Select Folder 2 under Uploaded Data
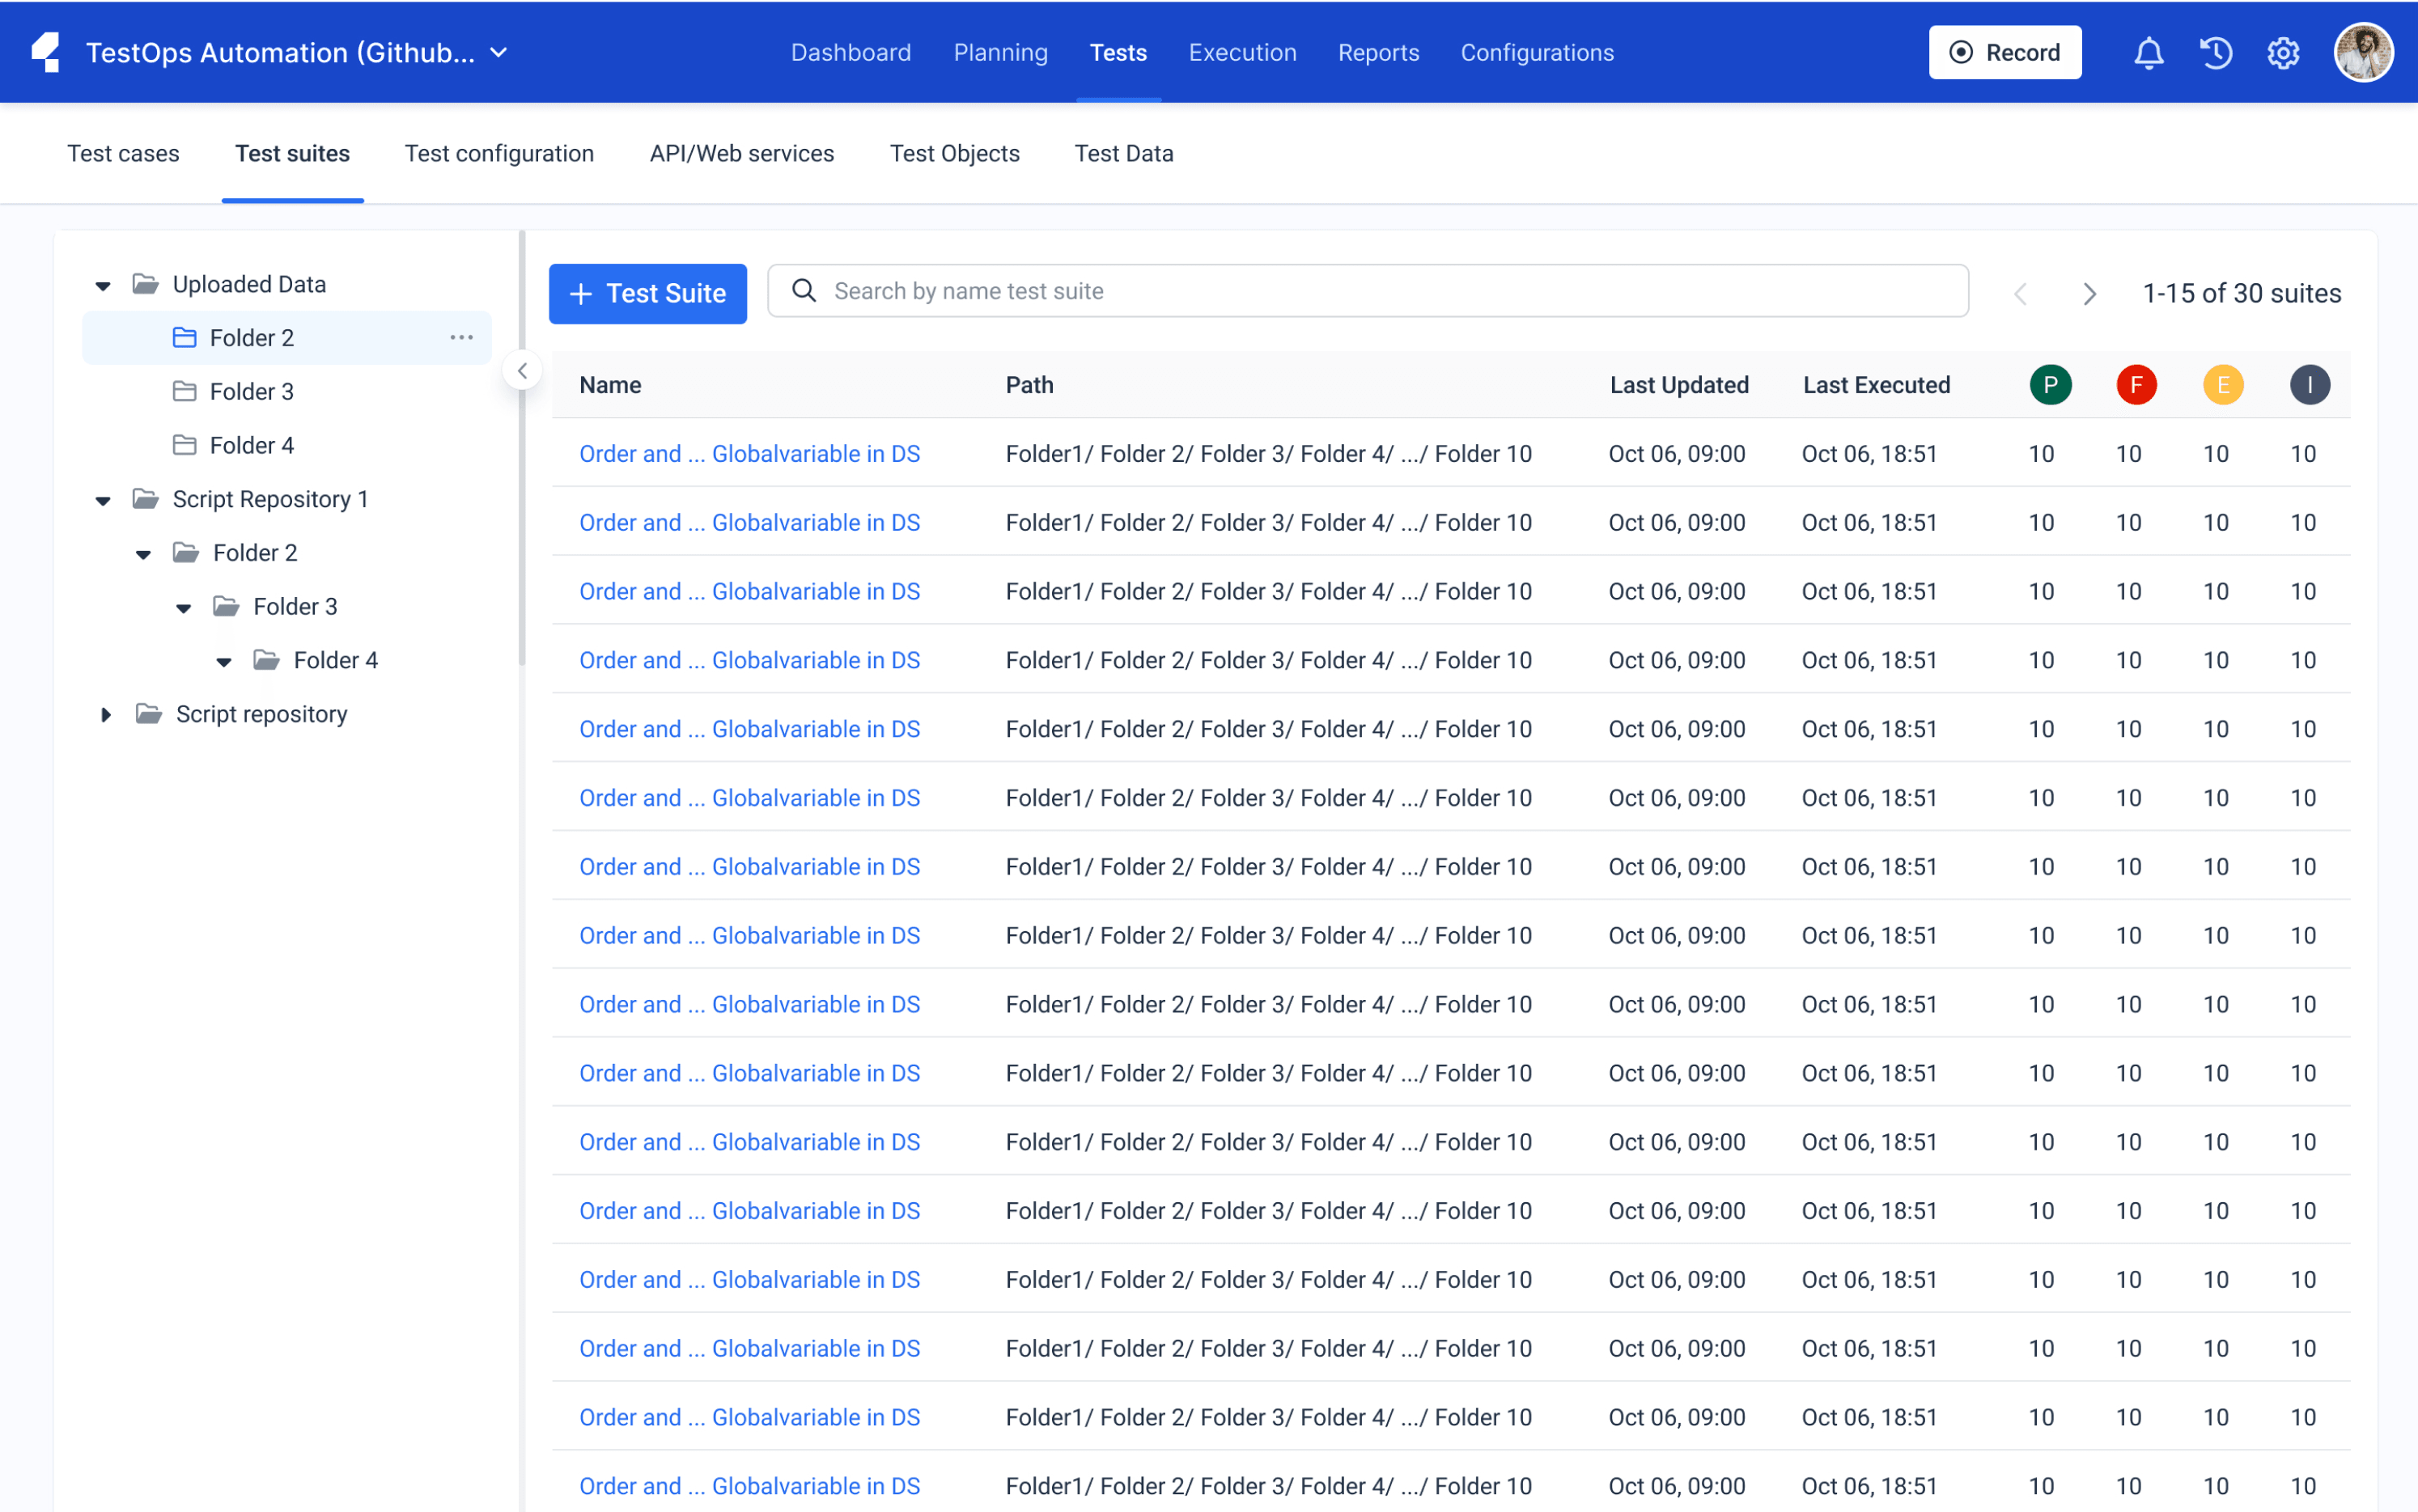 pyautogui.click(x=286, y=338)
